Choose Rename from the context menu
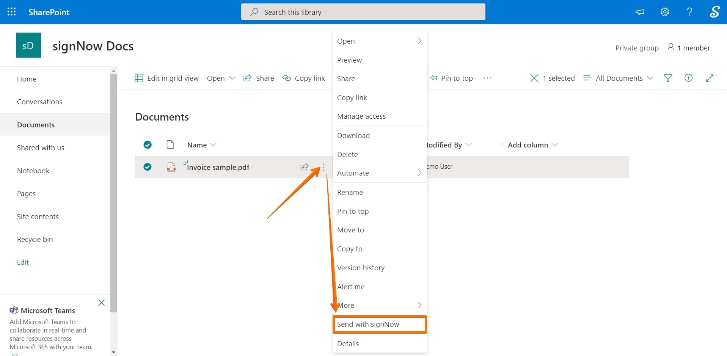Image resolution: width=727 pixels, height=356 pixels. [380, 192]
